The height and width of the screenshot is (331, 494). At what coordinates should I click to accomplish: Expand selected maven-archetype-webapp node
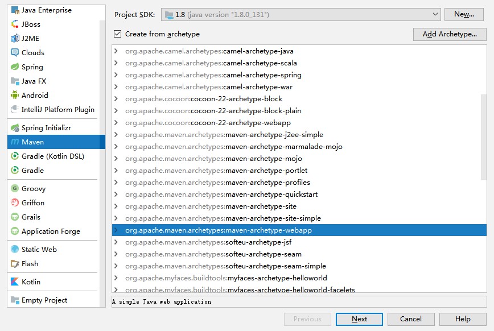(x=116, y=230)
